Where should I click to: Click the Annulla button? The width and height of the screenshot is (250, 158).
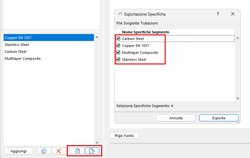(x=176, y=118)
